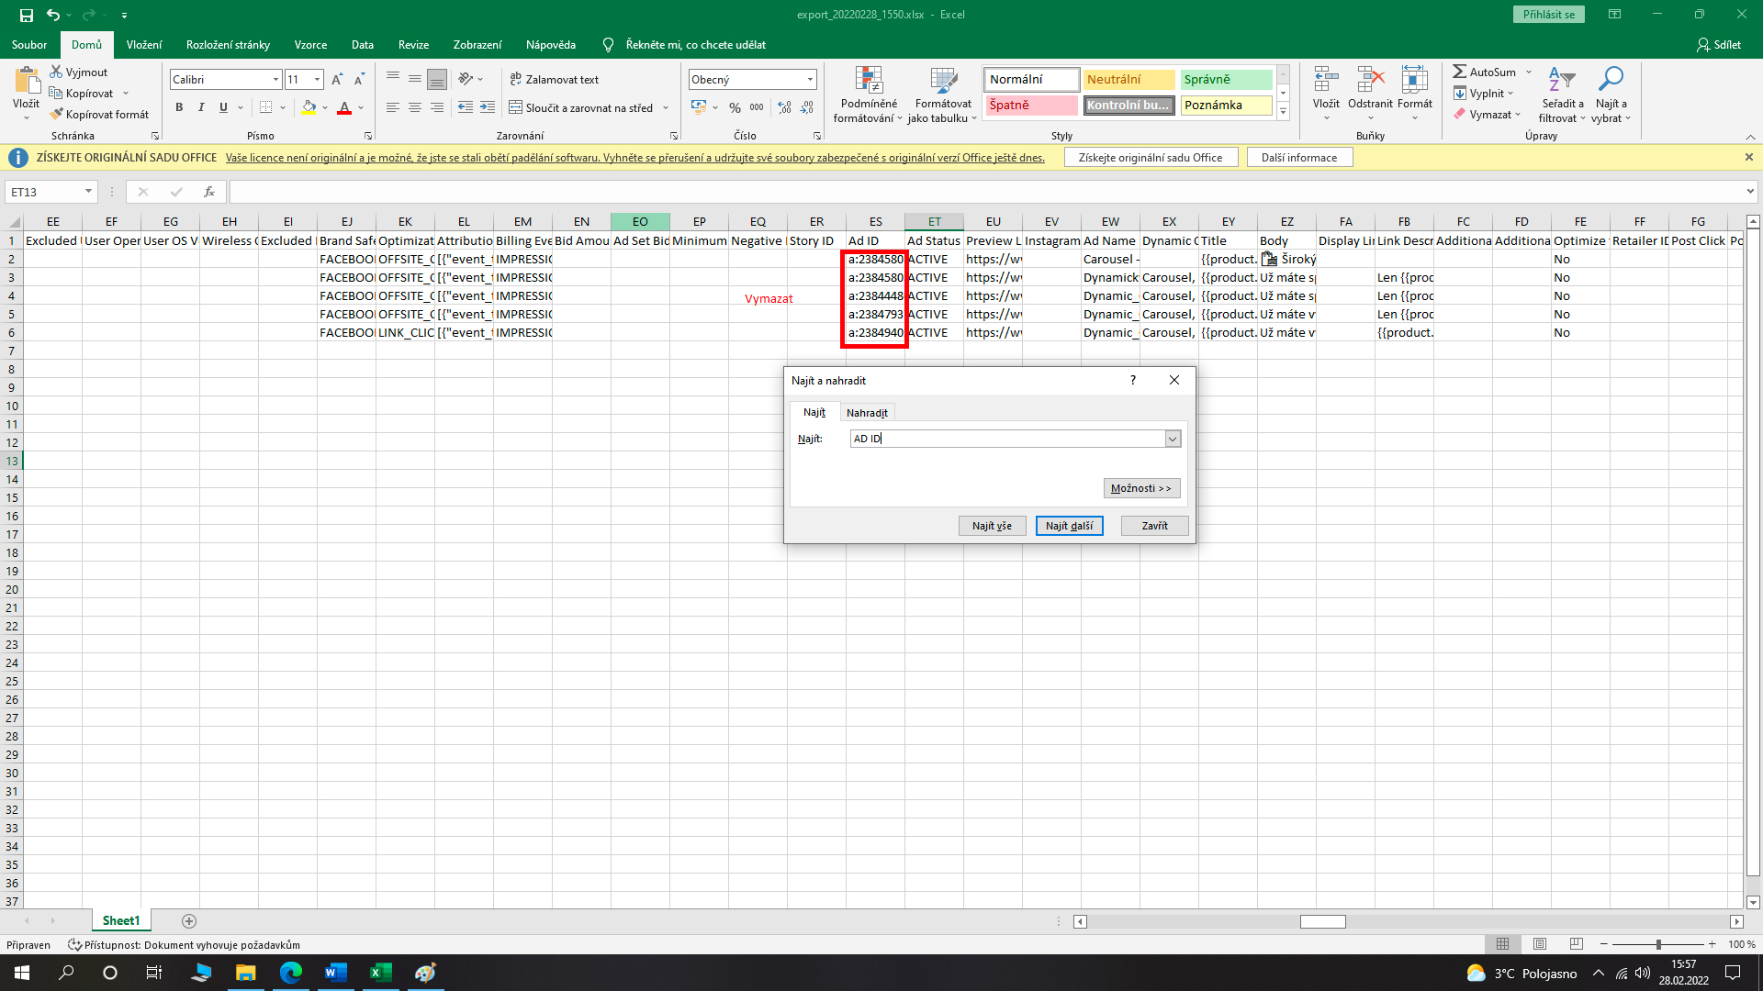Screen dimensions: 1763x991
Task: Click Merge and center (Sloučit a zarovnat)
Action: (581, 107)
